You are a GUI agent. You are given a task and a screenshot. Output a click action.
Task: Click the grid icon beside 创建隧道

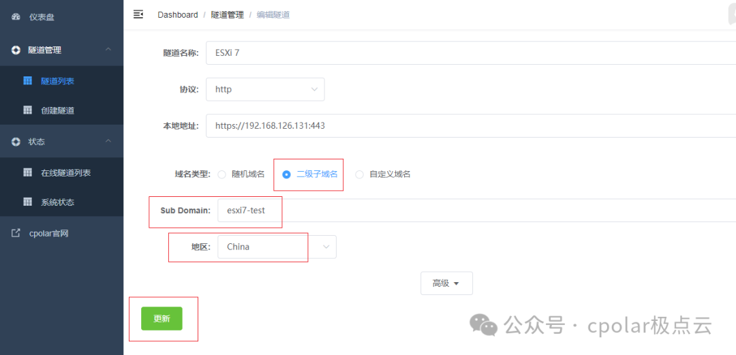click(x=28, y=110)
